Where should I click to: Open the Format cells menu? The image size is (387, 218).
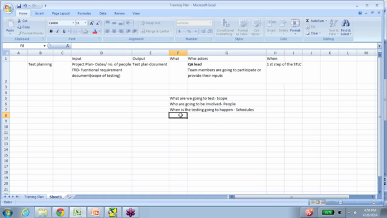295,27
